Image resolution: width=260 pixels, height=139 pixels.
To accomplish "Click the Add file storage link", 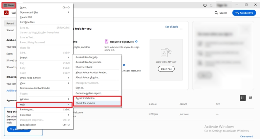I will 12,91.
